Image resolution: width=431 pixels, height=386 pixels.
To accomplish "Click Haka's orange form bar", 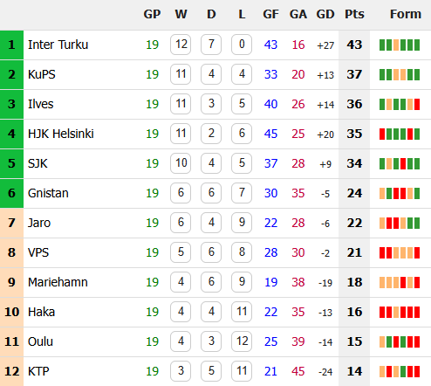I will tap(396, 312).
